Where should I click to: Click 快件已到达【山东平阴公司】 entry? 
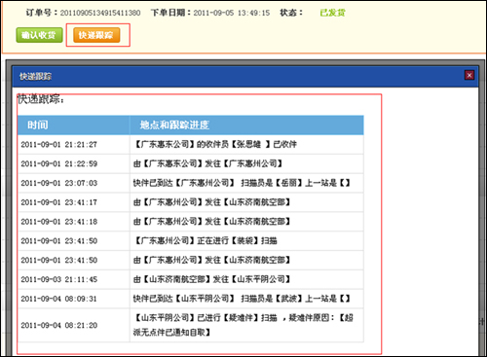[242, 299]
